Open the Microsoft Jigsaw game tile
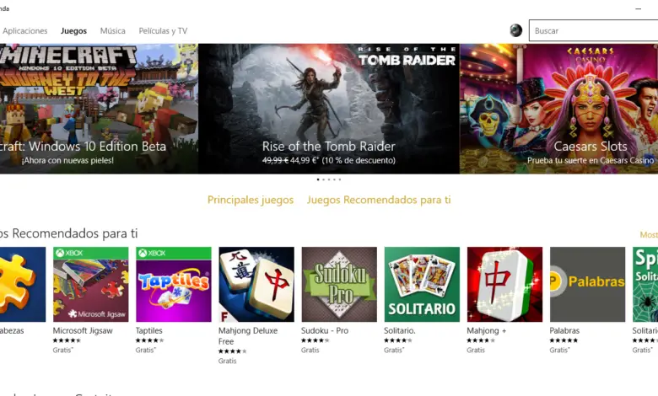 point(90,285)
